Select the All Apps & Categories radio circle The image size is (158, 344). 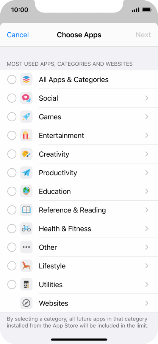12,79
